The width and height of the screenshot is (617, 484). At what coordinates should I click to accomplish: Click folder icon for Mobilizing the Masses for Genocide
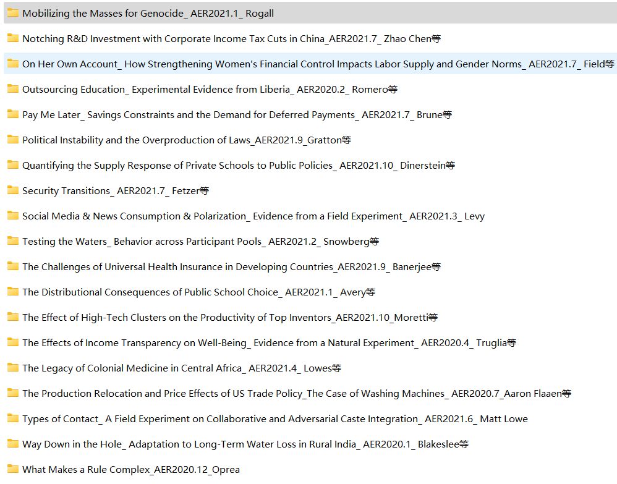click(x=12, y=12)
